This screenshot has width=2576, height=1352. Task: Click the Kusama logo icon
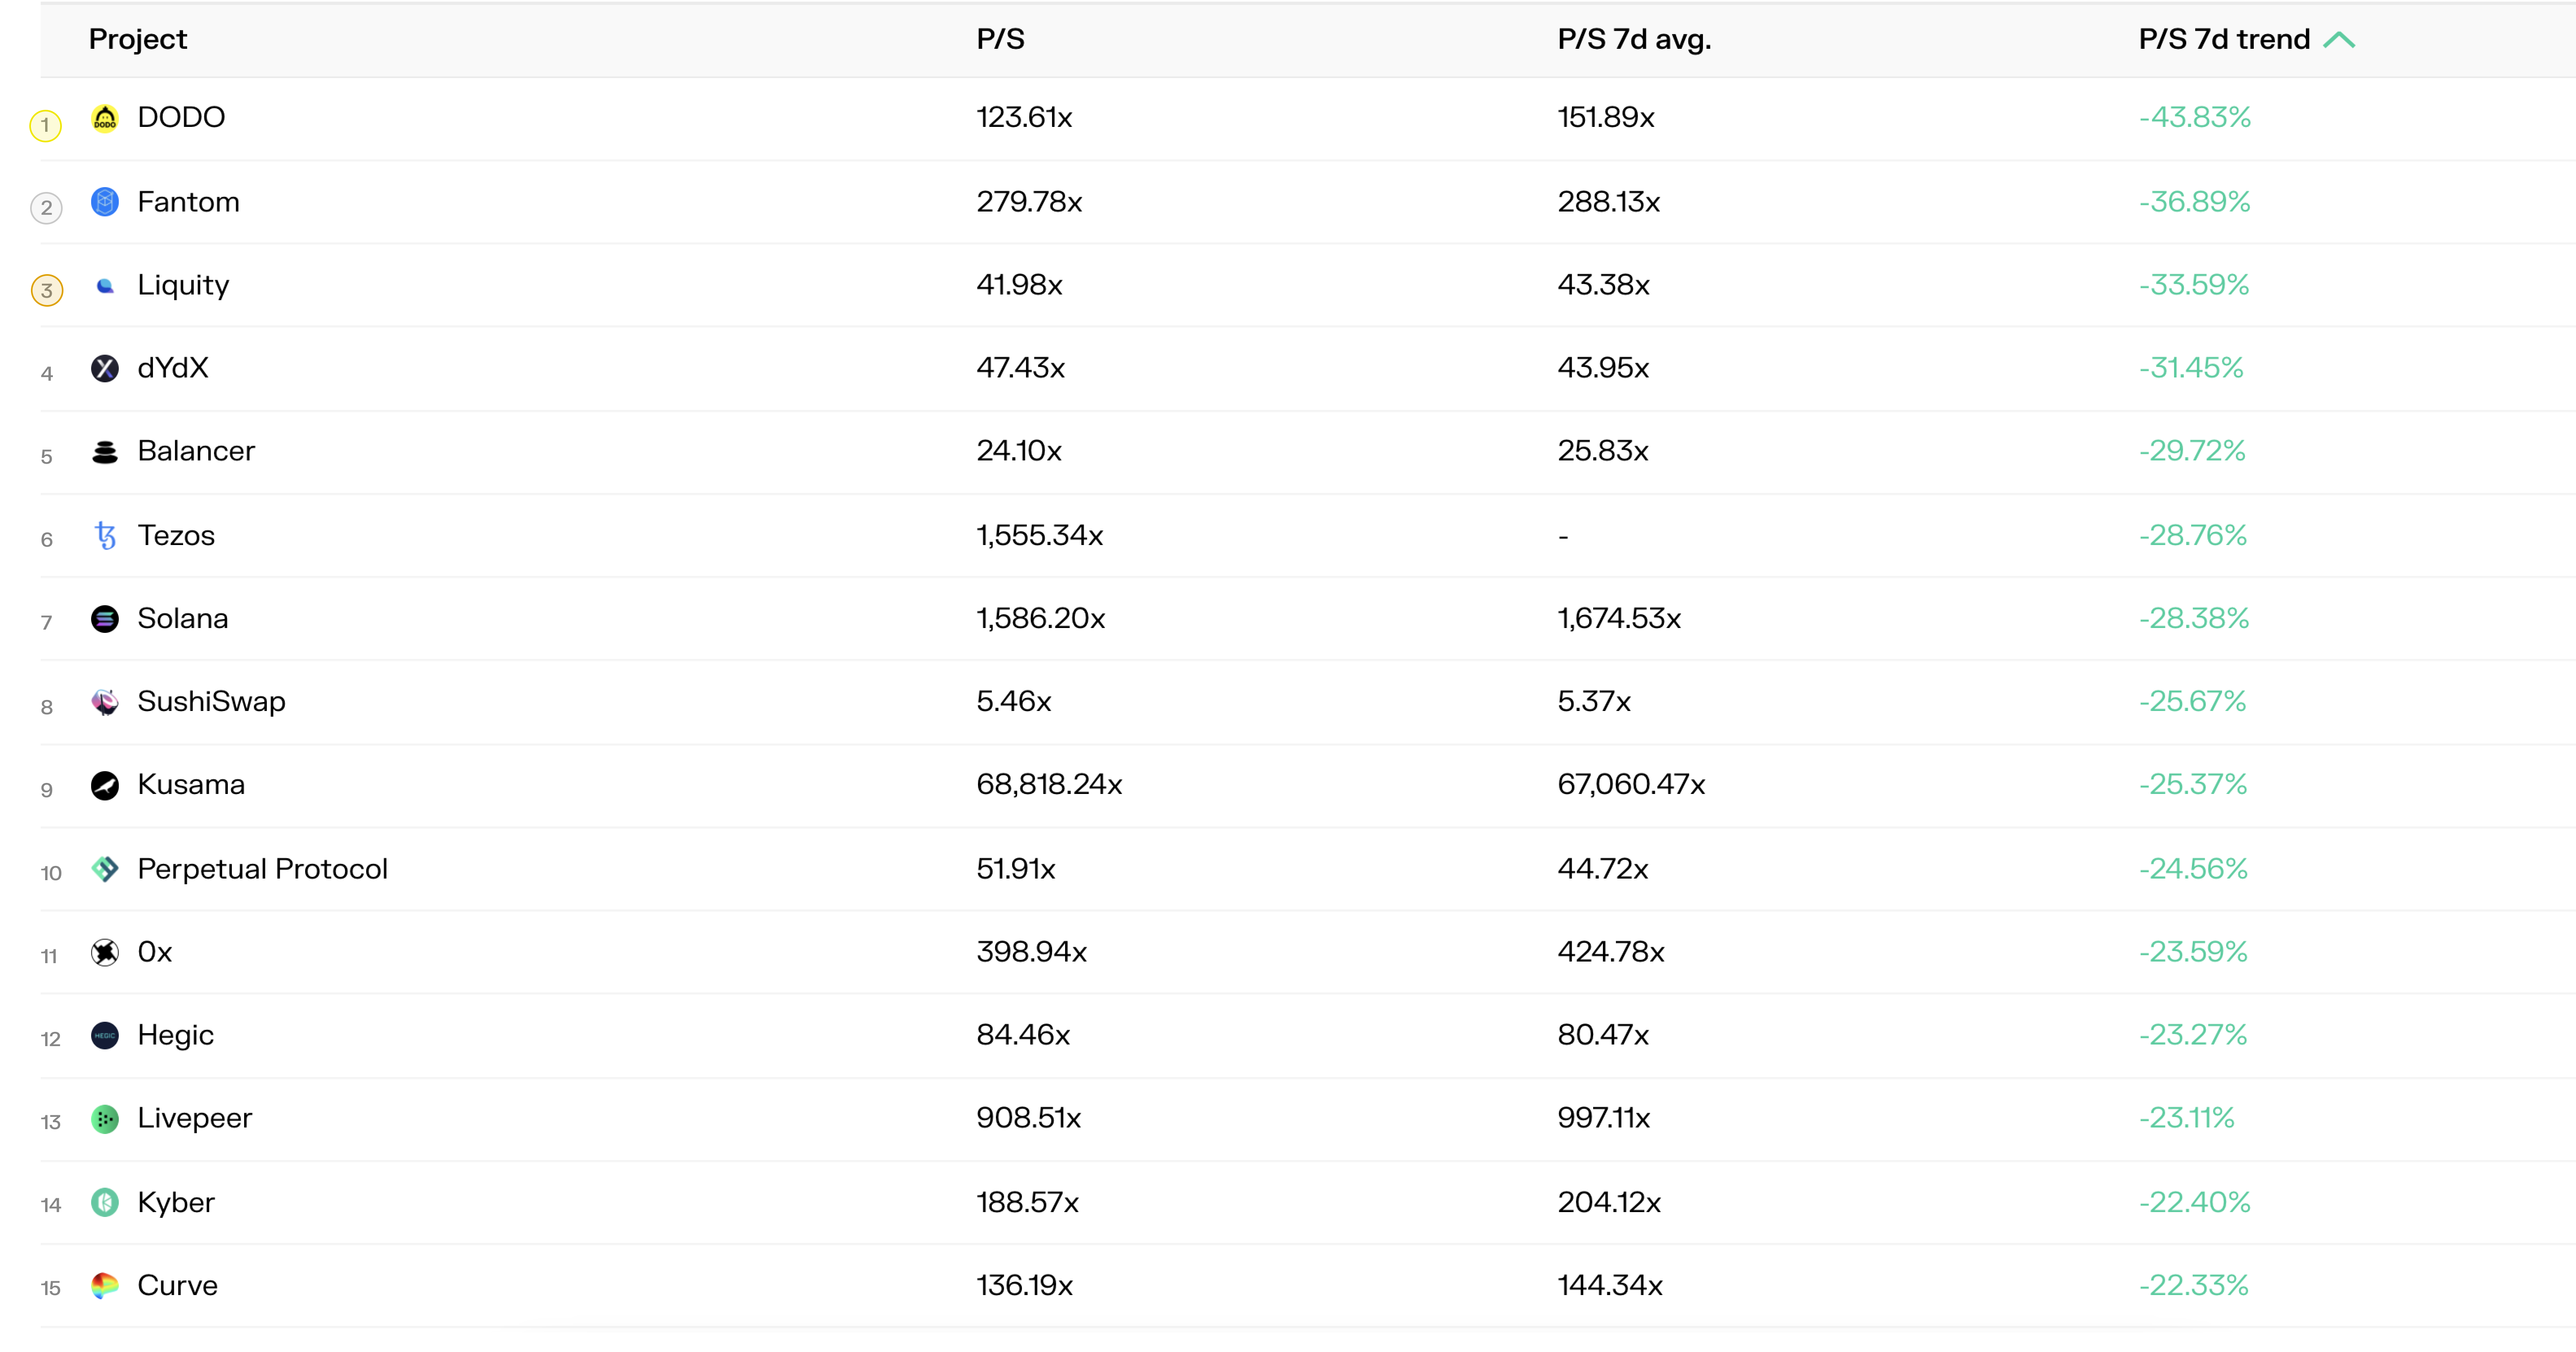pyautogui.click(x=105, y=785)
